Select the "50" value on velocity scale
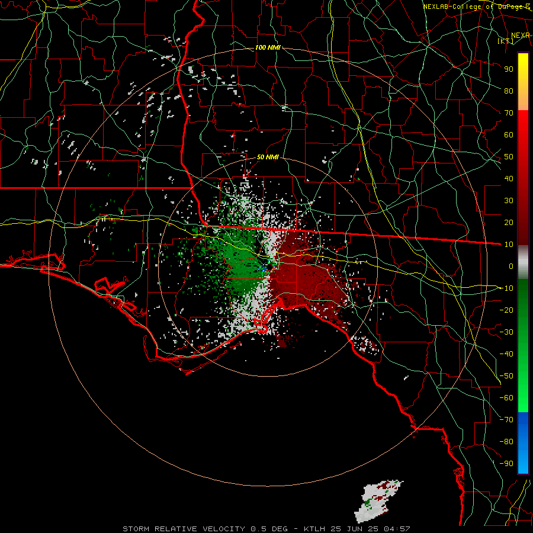The image size is (533, 533). point(509,157)
